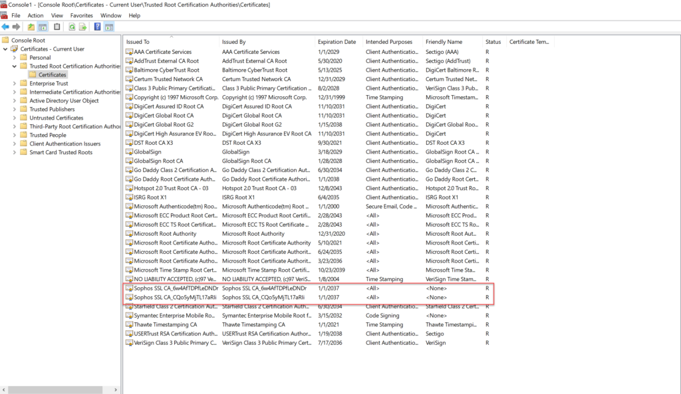Select Copyright (c) 1997 Microsoft Corp. in Issued To
Image resolution: width=681 pixels, height=394 pixels.
coord(176,97)
